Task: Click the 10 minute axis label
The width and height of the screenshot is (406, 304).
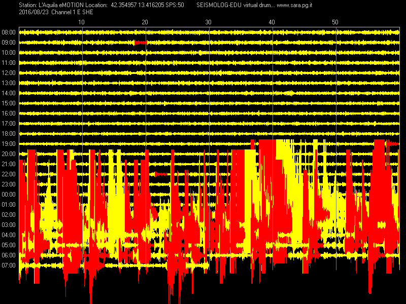Action: coord(81,22)
